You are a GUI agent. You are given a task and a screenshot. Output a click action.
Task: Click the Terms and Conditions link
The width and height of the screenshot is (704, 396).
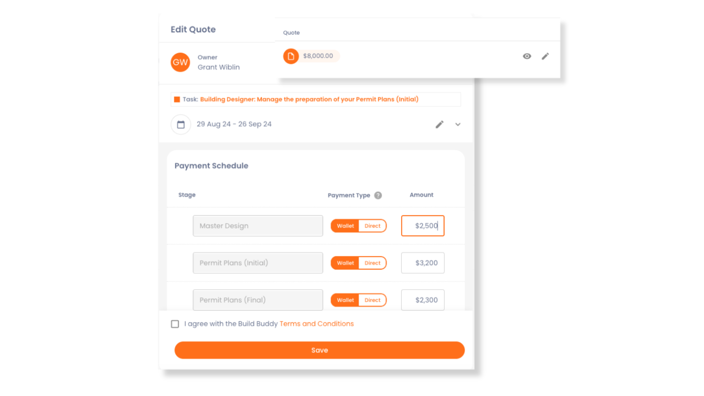coord(317,323)
